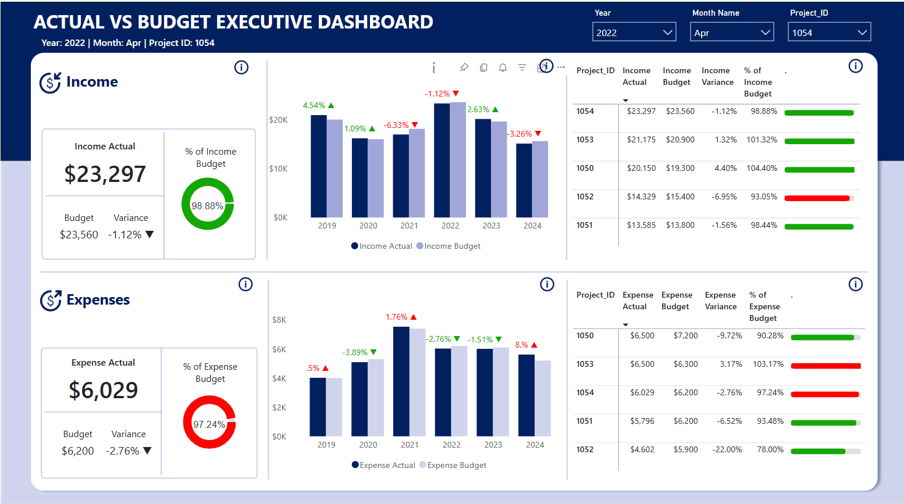Open the Year dropdown showing 2022
Viewport: 904px width, 504px height.
[633, 33]
